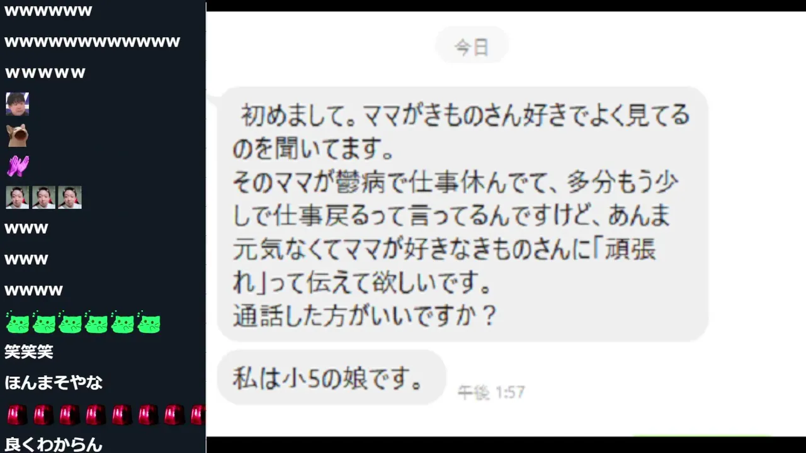The image size is (806, 453).
Task: Click the 良くわからん chat comment
Action: tap(54, 444)
